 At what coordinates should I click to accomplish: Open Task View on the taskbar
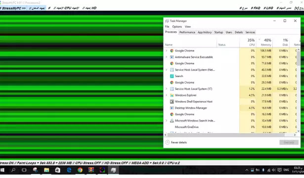tap(24, 170)
